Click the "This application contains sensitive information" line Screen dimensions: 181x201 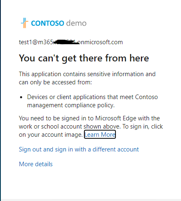(x=87, y=74)
